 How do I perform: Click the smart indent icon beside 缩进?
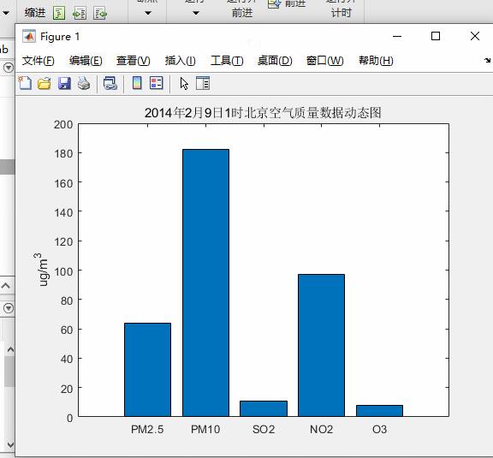59,14
